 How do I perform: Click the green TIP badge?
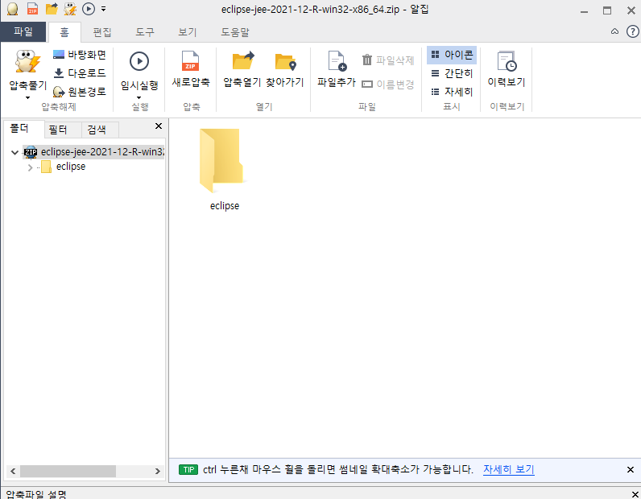(188, 470)
